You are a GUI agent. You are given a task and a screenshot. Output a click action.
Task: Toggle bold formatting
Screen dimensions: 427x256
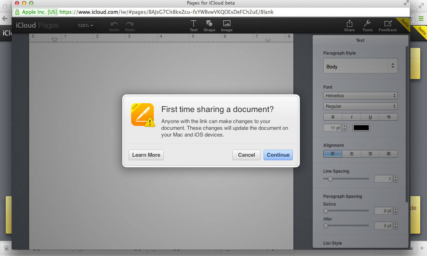333,117
